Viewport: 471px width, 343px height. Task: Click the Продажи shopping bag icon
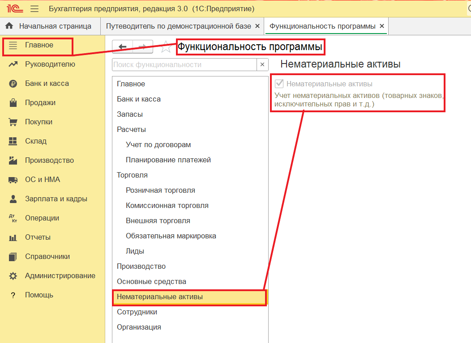[x=13, y=102]
